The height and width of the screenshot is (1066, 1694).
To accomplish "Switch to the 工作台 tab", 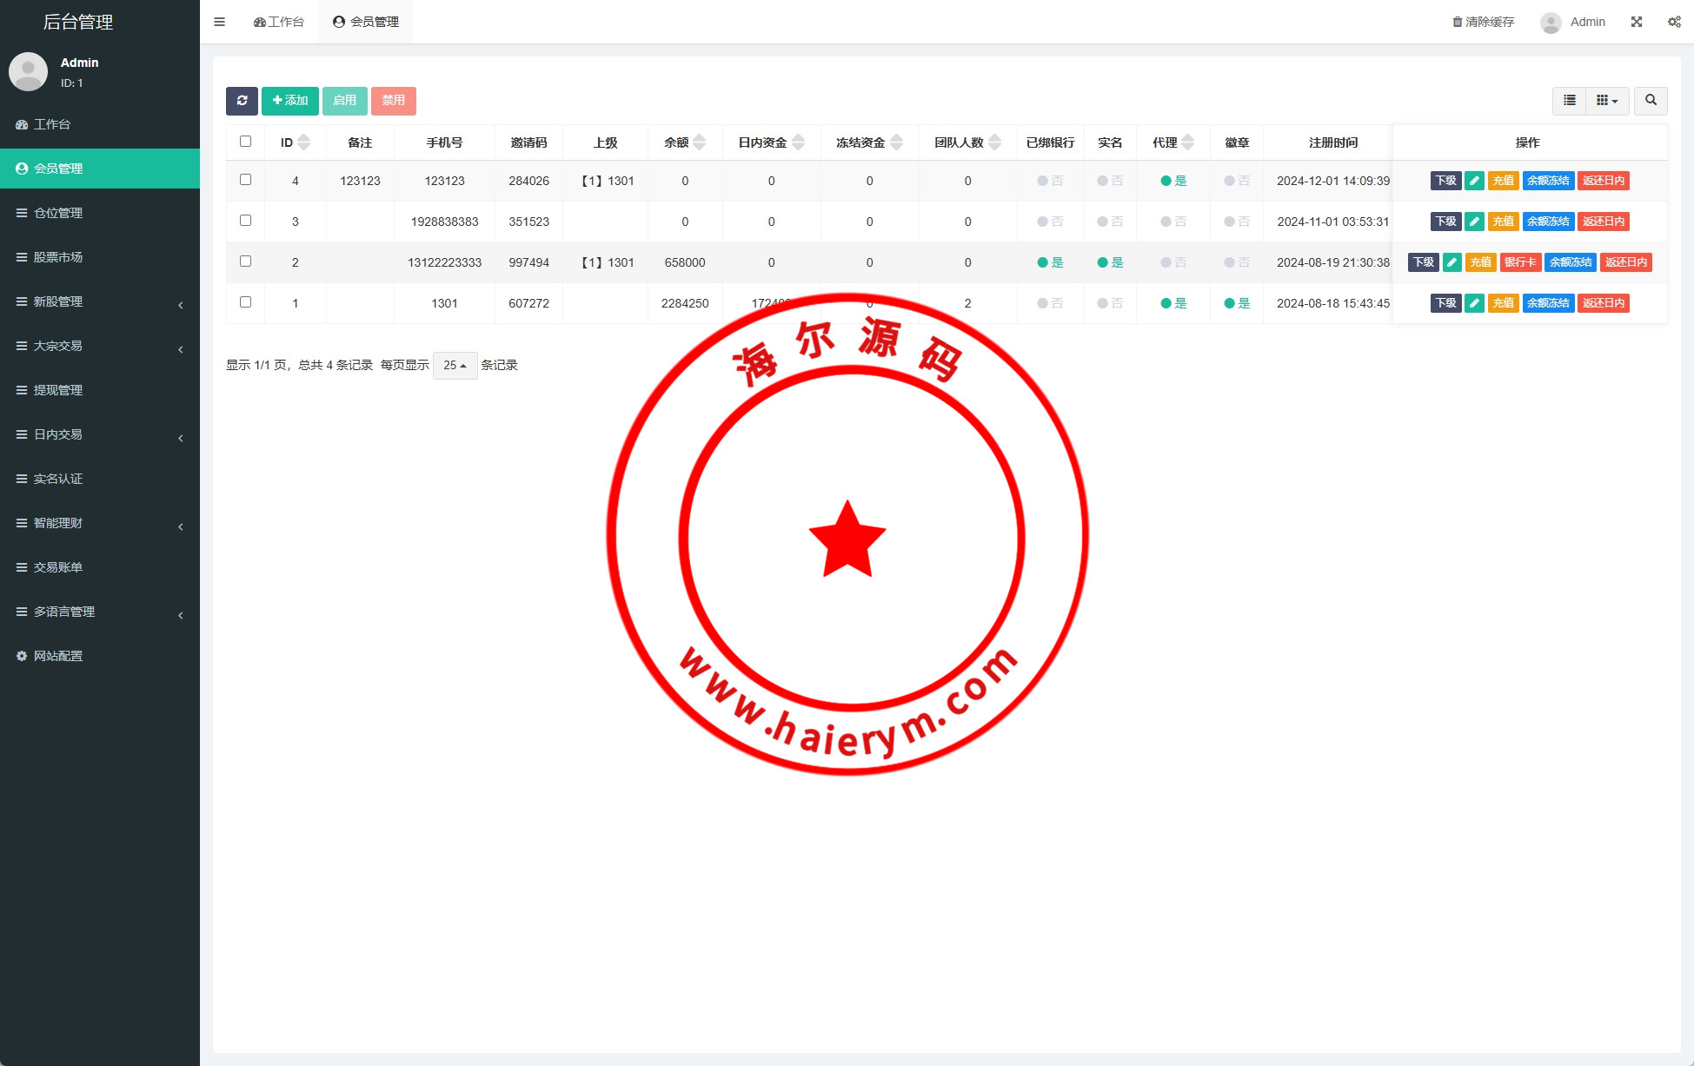I will [x=279, y=22].
